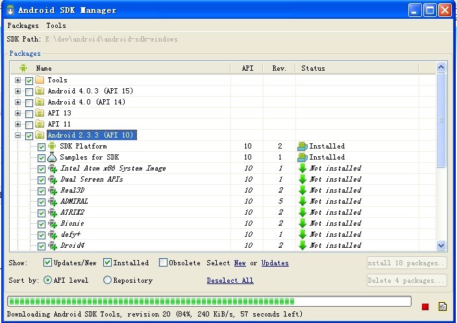Select the API level sort option
This screenshot has width=457, height=323.
click(x=47, y=280)
